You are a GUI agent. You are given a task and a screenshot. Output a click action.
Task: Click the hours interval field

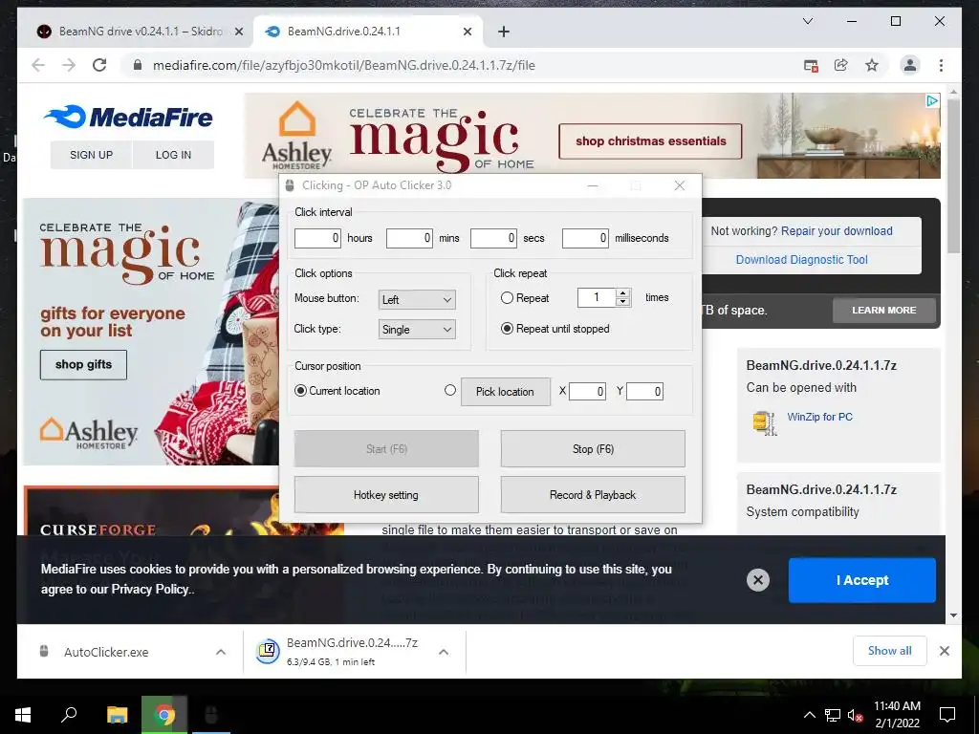[x=317, y=238]
